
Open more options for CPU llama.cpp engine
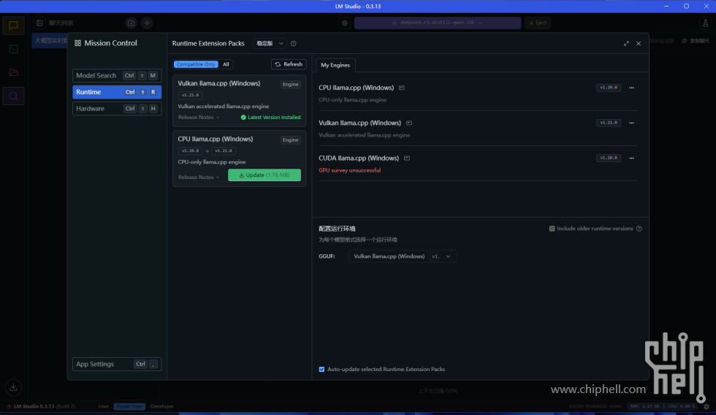click(631, 88)
